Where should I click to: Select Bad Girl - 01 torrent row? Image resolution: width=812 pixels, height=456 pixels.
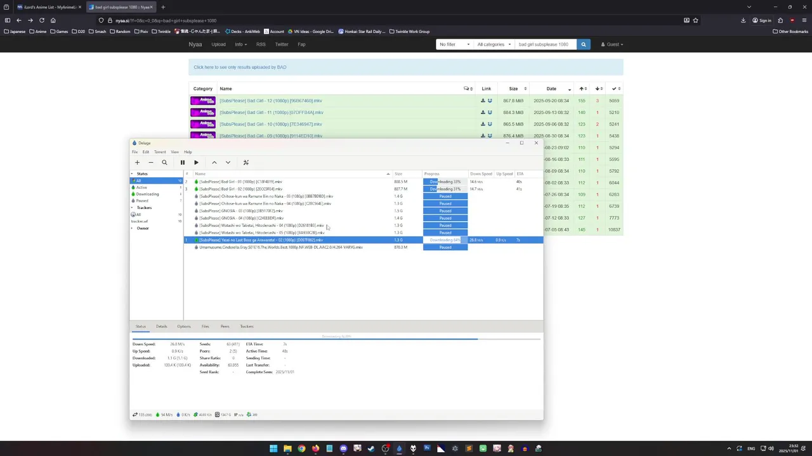pos(363,182)
